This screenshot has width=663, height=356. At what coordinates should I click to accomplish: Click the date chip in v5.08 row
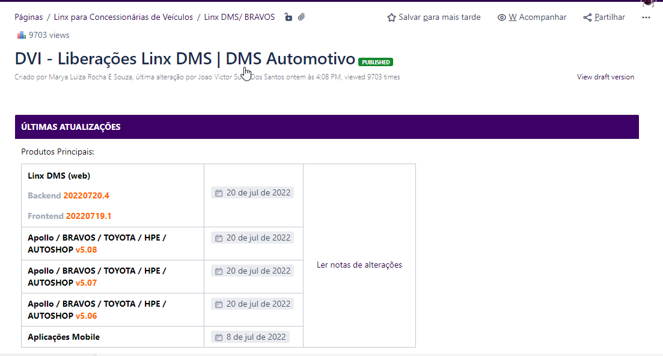pyautogui.click(x=252, y=238)
